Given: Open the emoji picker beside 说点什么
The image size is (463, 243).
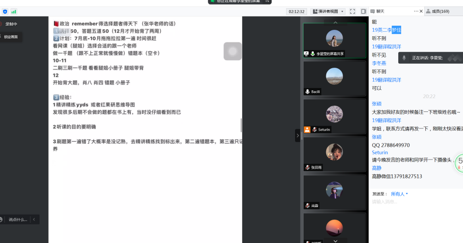Looking at the screenshot, I should 1,220.
